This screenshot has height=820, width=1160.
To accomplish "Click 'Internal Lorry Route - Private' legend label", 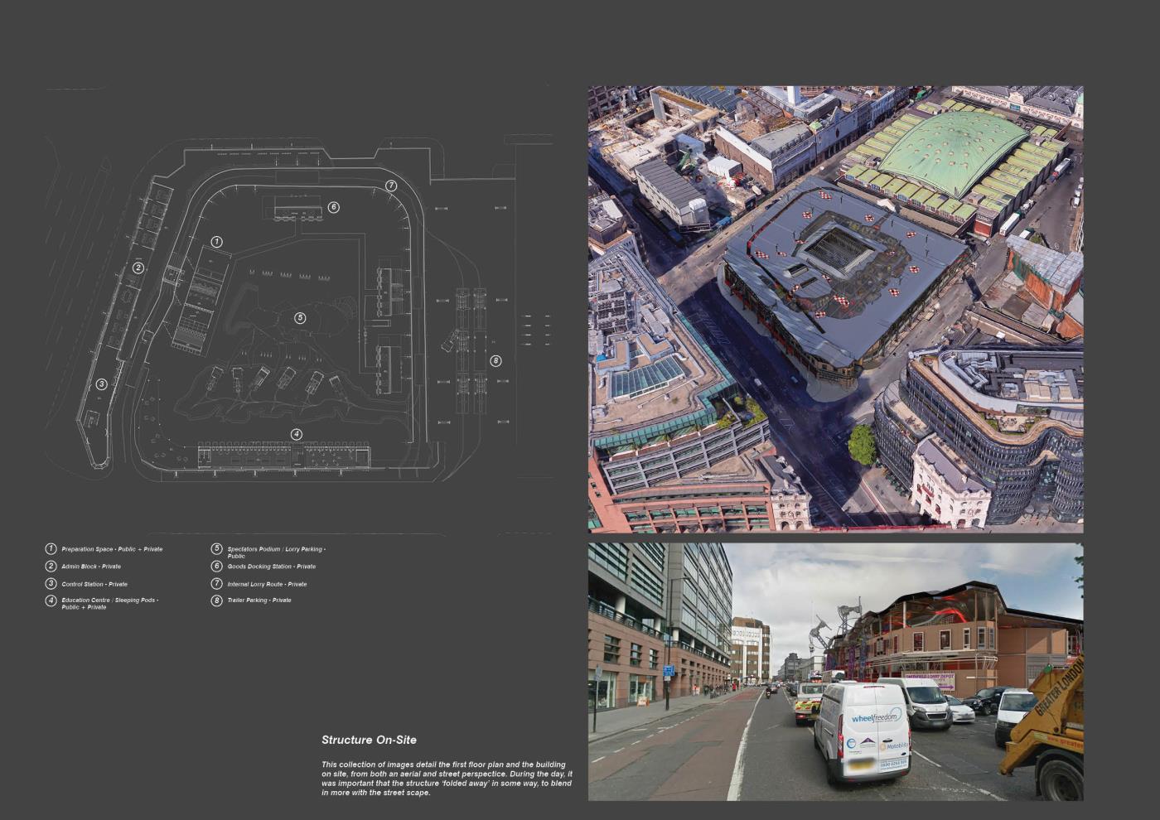I will (x=267, y=584).
